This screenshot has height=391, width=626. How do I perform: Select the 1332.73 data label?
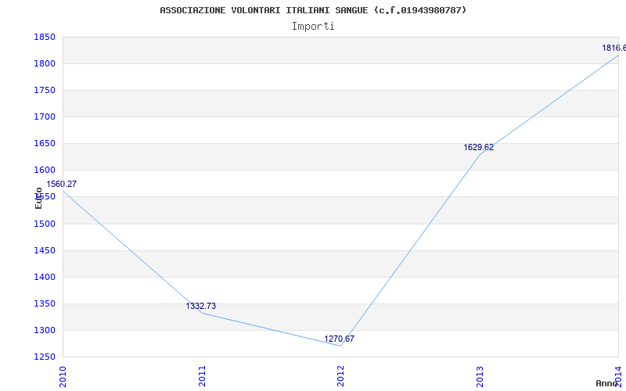click(201, 306)
